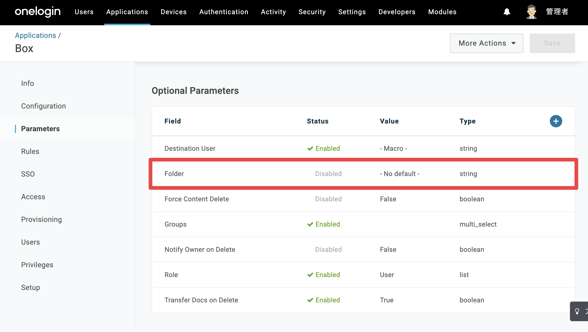Open the notifications bell
This screenshot has width=588, height=332.
[x=507, y=12]
